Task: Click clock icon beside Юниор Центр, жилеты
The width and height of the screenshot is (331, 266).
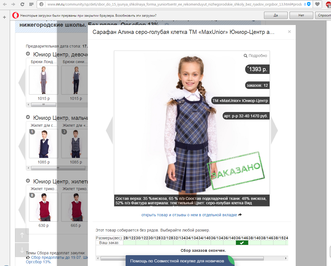Action: pyautogui.click(x=28, y=181)
